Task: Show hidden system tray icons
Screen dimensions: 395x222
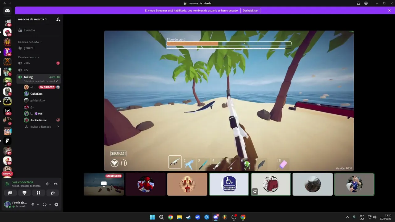Action: point(347,217)
